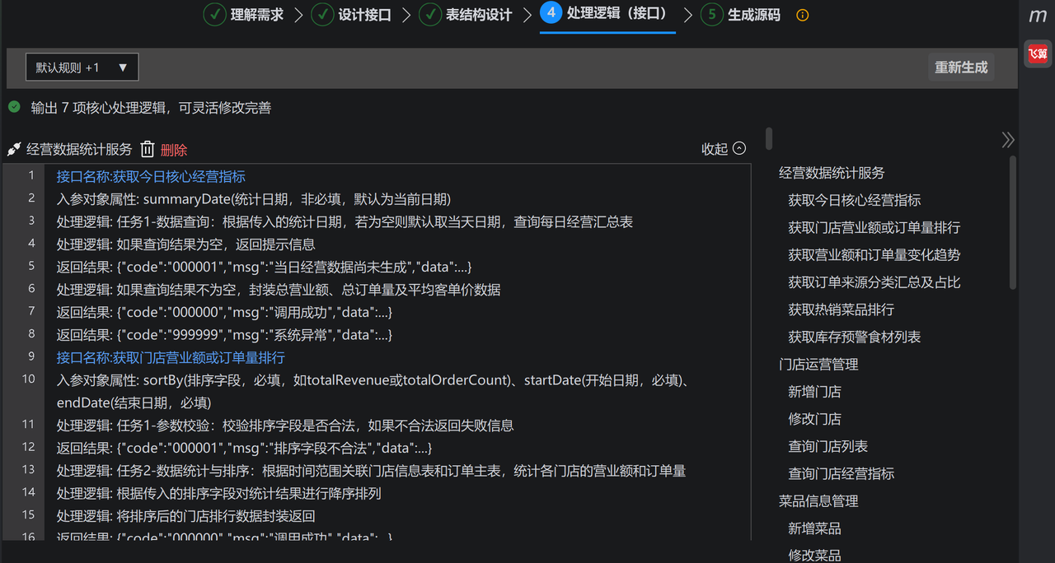The height and width of the screenshot is (563, 1055).
Task: Select 获取订单来源分类汇总及占比 in outline
Action: [x=874, y=282]
